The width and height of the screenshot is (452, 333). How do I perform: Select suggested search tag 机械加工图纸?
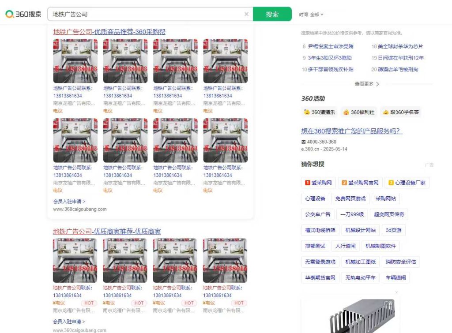click(361, 262)
